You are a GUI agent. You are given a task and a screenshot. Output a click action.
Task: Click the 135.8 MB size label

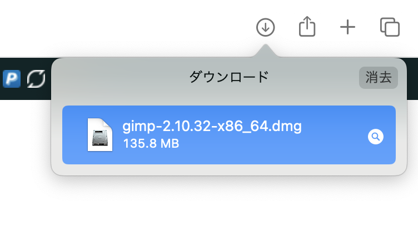click(151, 144)
